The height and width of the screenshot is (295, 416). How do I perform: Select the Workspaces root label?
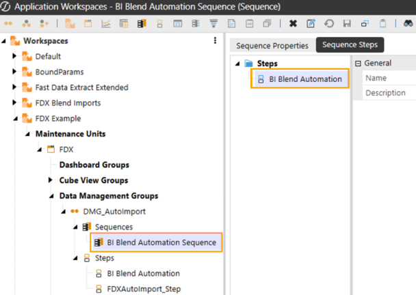46,41
